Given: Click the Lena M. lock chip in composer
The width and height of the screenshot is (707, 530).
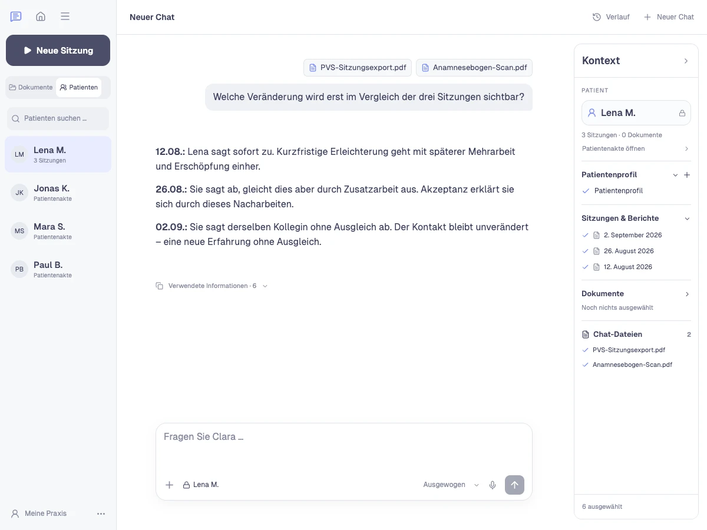Looking at the screenshot, I should 201,485.
